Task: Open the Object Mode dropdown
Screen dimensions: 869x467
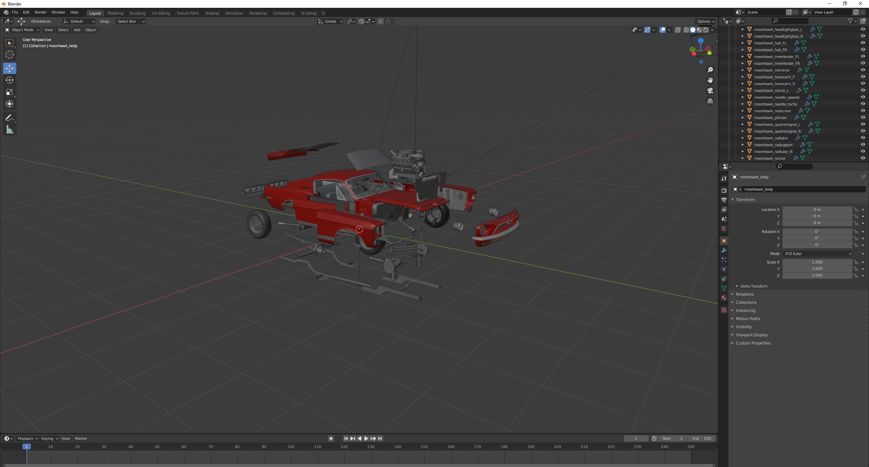Action: tap(22, 30)
